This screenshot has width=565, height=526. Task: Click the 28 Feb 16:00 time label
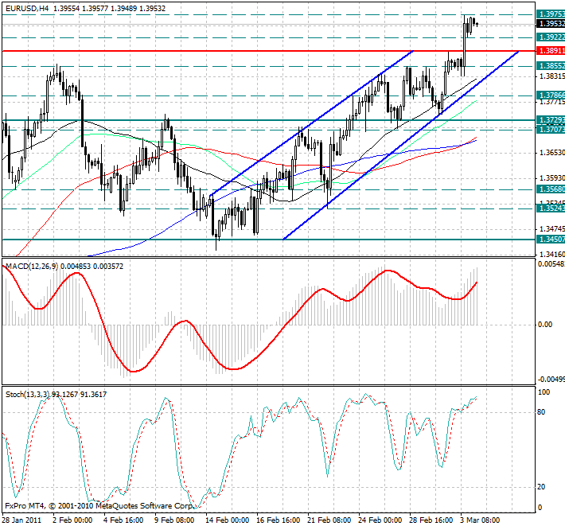431,520
